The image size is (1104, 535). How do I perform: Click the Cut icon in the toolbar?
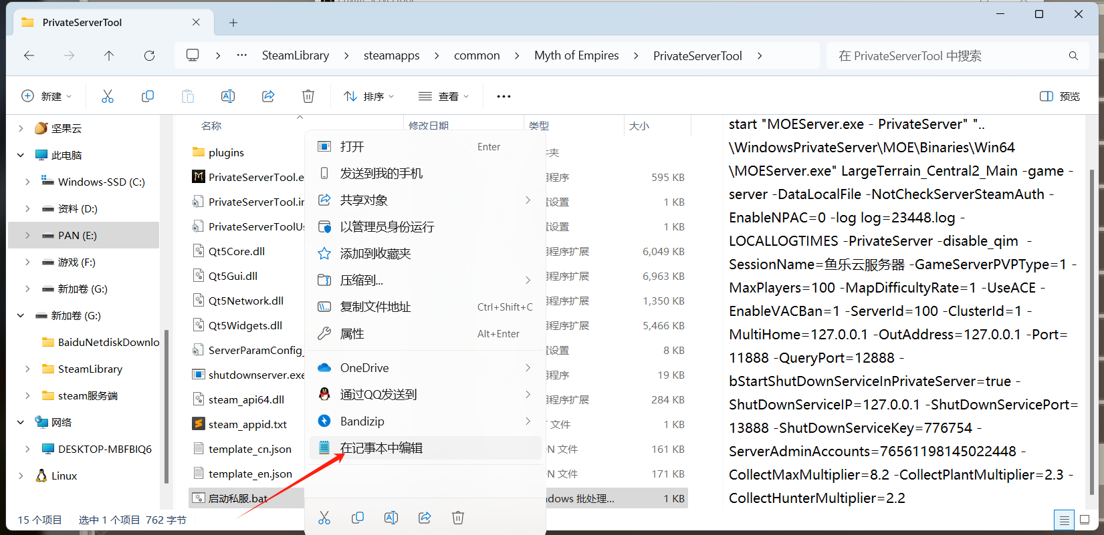[108, 96]
